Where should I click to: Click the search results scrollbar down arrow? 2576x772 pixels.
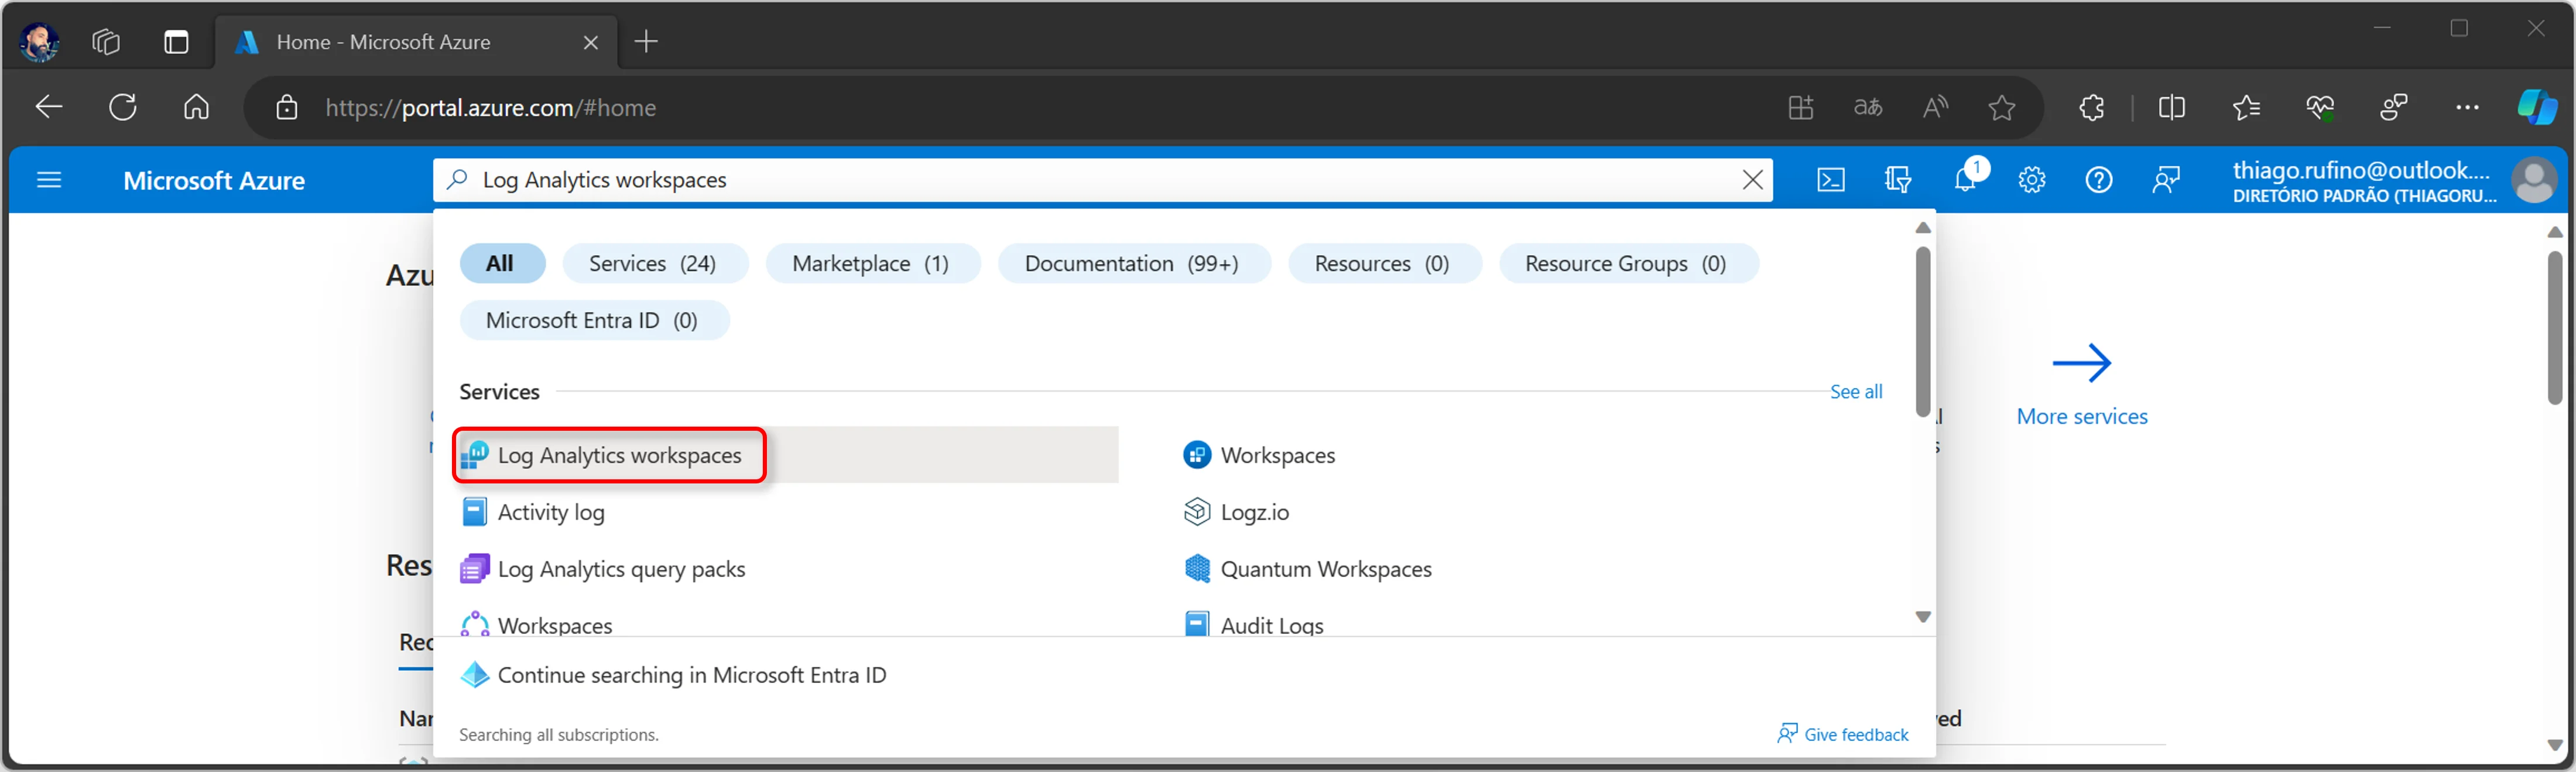[x=1923, y=618]
